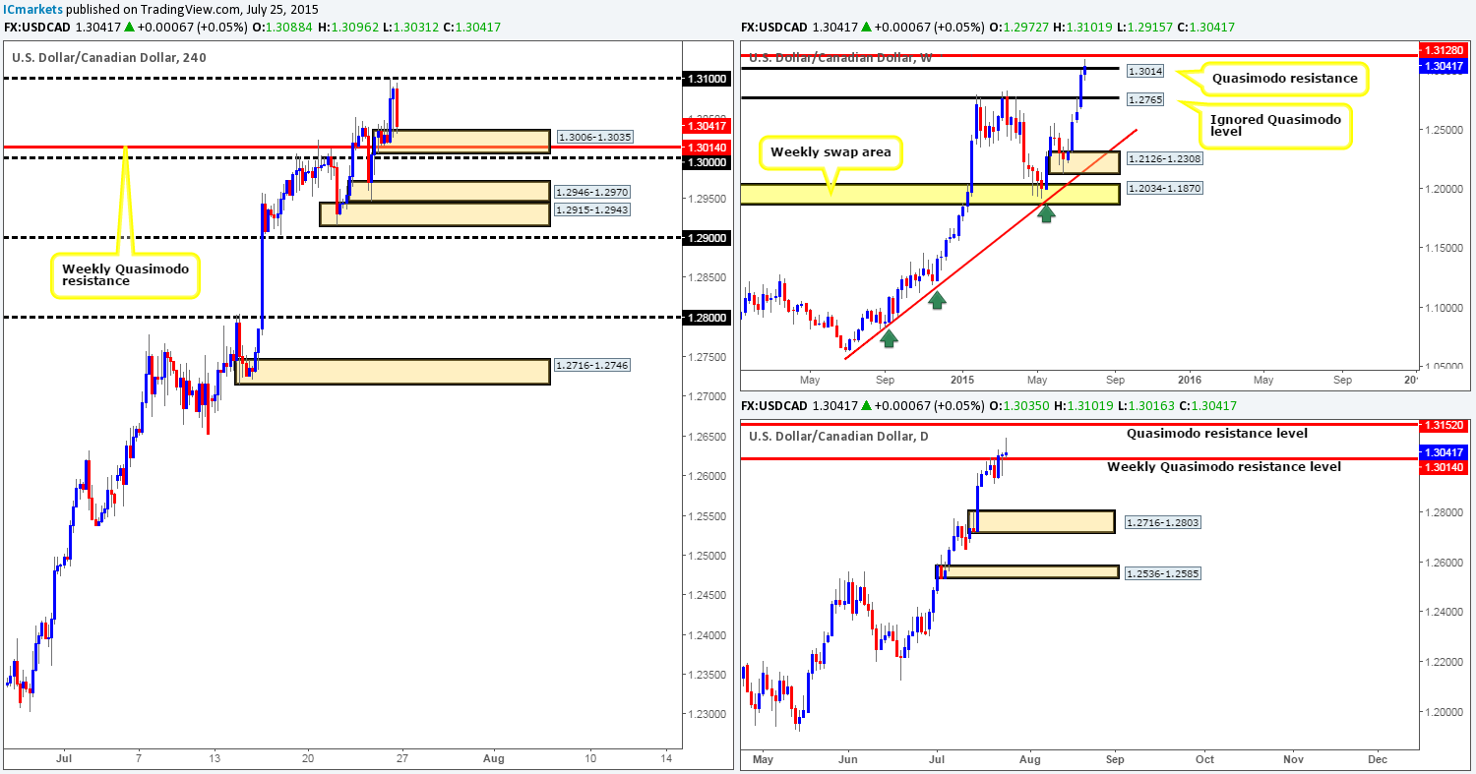Click red 1.30417 price tag on 240 chart axis
The image size is (1476, 774).
(x=705, y=126)
